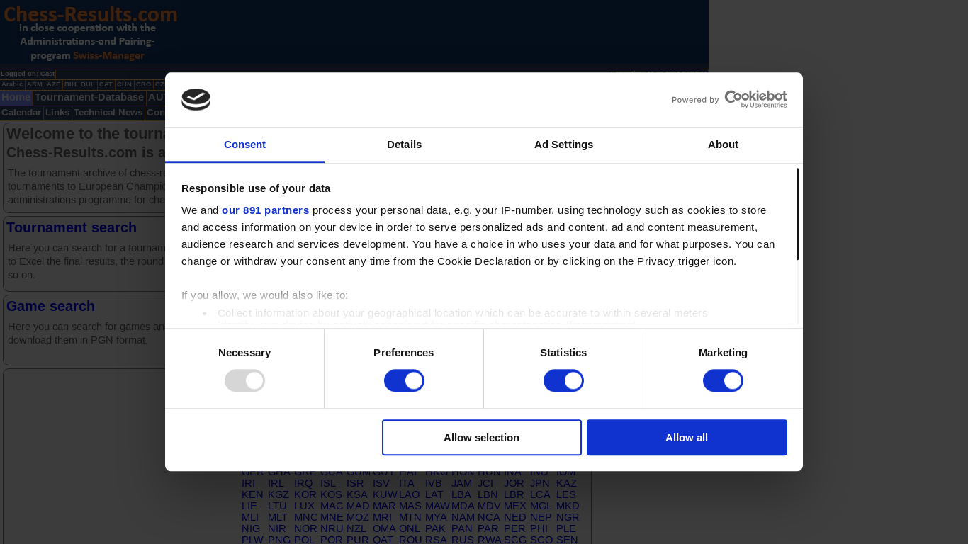
Task: Open the KOR federation link
Action: (x=305, y=494)
